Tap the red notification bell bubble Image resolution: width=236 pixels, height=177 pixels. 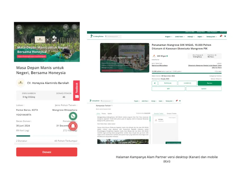click(x=73, y=126)
